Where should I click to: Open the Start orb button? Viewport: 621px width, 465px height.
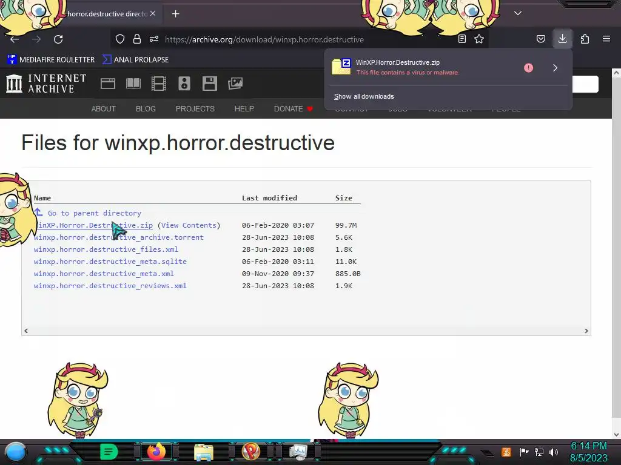(x=16, y=452)
